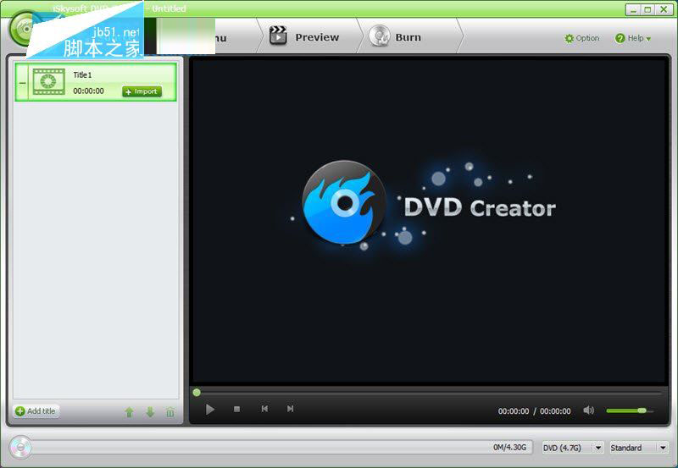Viewport: 678px width, 468px height.
Task: Mute audio with the speaker icon
Action: pyautogui.click(x=588, y=410)
